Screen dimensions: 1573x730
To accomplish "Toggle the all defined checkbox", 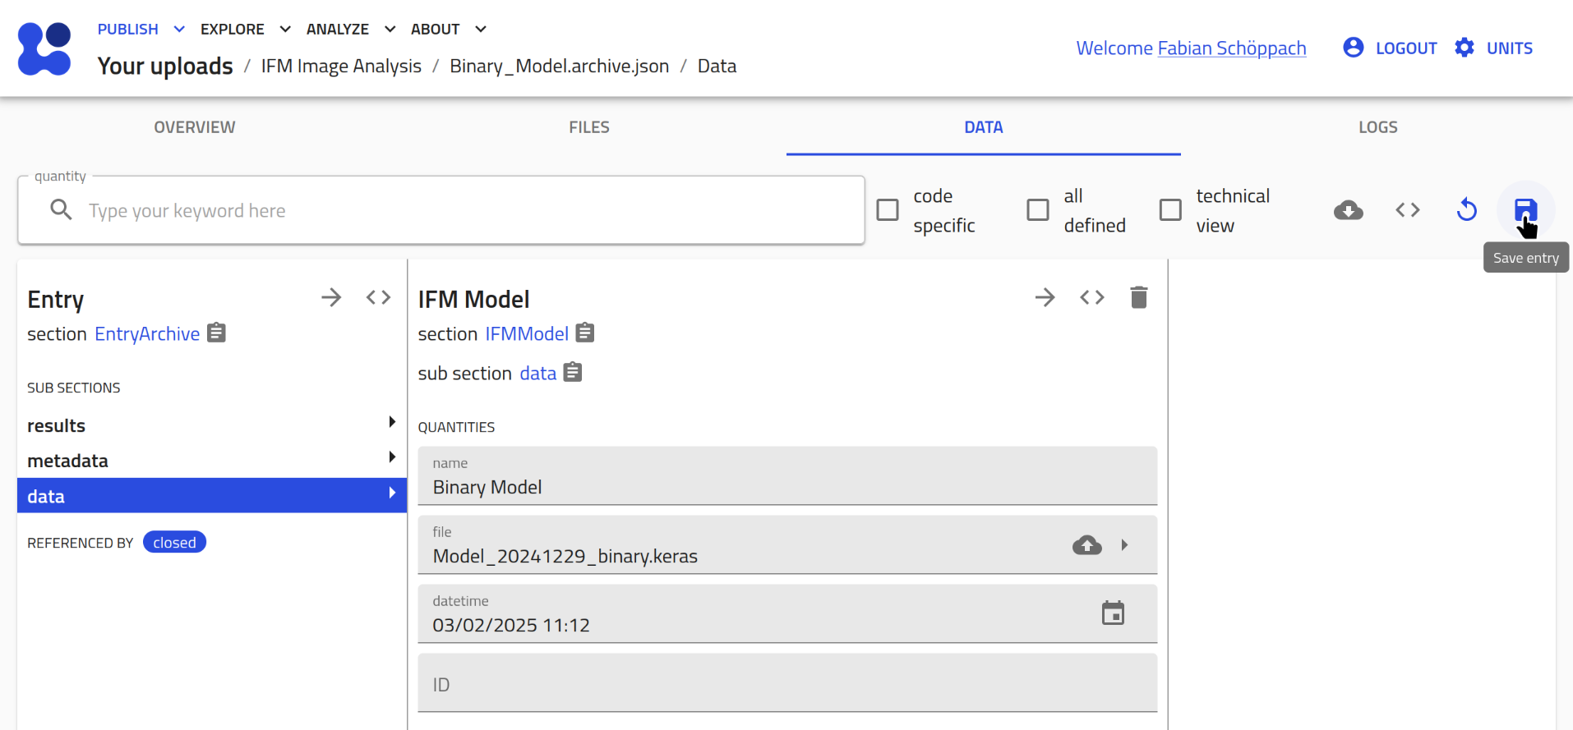I will click(1038, 210).
